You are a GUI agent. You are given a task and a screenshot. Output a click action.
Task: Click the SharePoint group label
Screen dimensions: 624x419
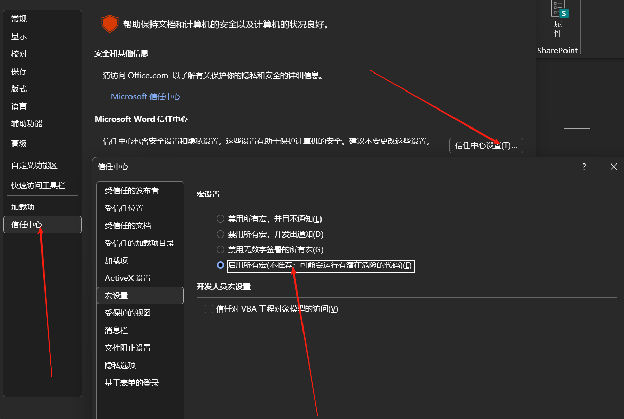coord(558,50)
